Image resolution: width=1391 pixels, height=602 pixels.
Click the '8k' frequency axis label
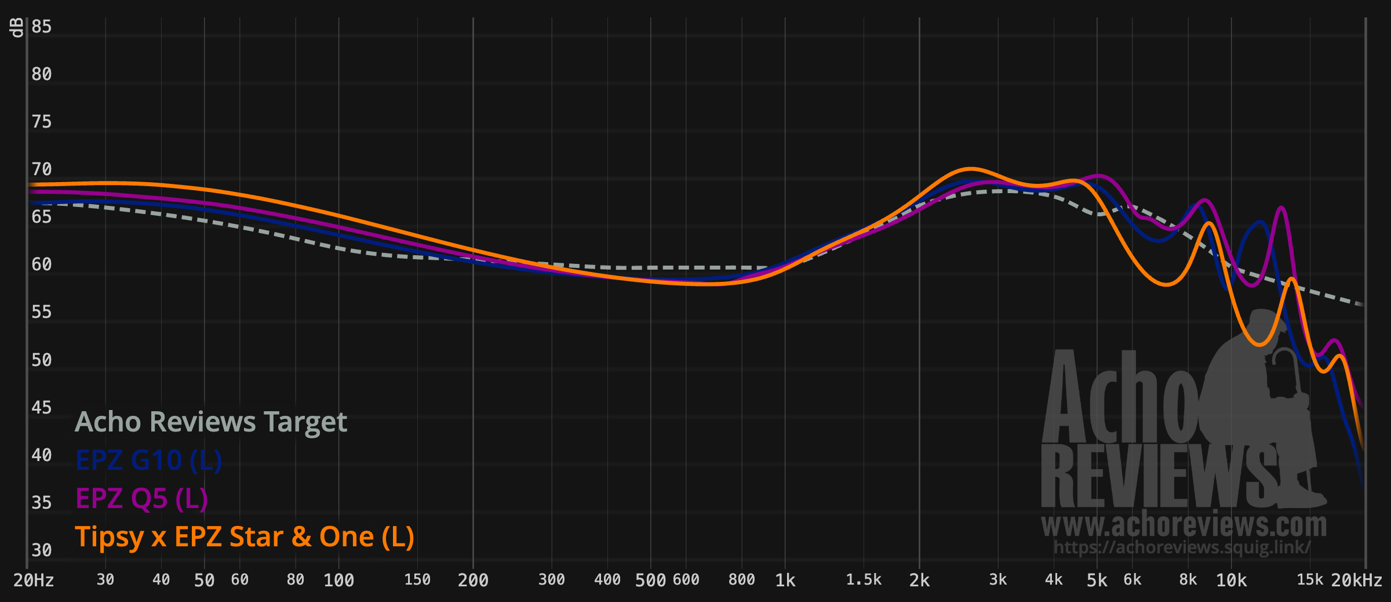pos(1188,579)
